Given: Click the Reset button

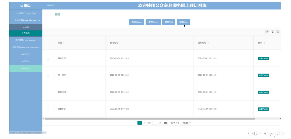Looking at the screenshot, I should pos(153,22).
